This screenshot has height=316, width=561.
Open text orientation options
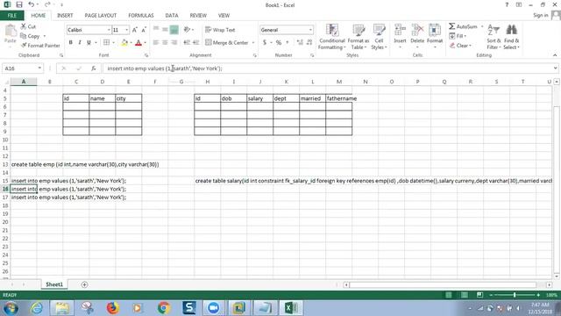tap(188, 30)
